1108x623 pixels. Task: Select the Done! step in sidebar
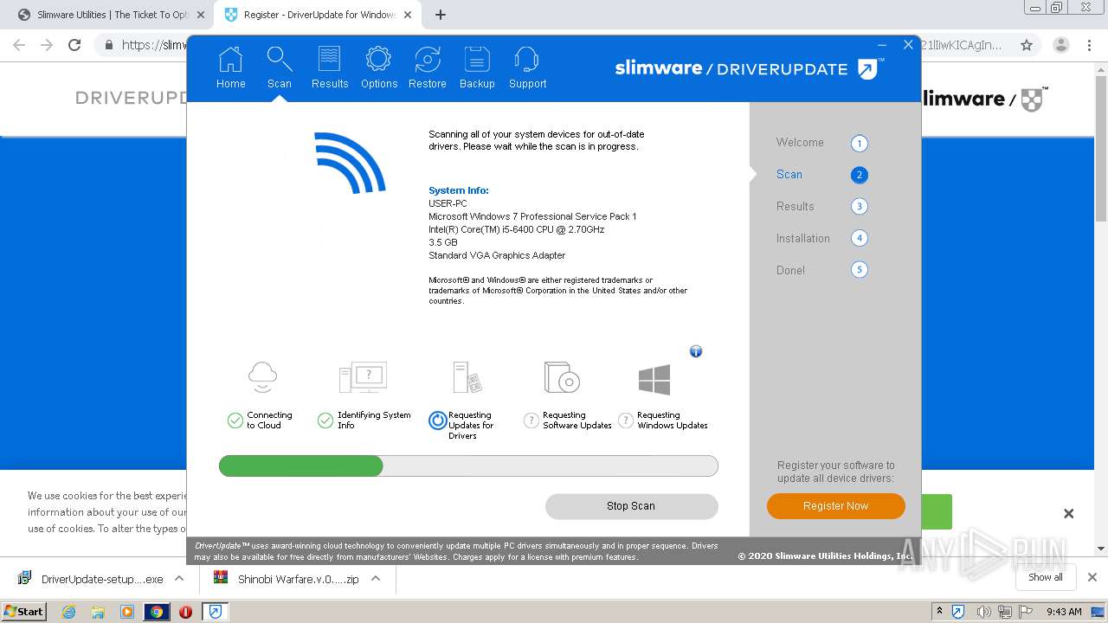[790, 271]
